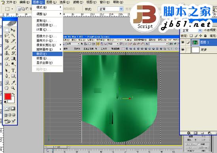
Task: Toggle lock transparent pixels
Action: pos(191,36)
